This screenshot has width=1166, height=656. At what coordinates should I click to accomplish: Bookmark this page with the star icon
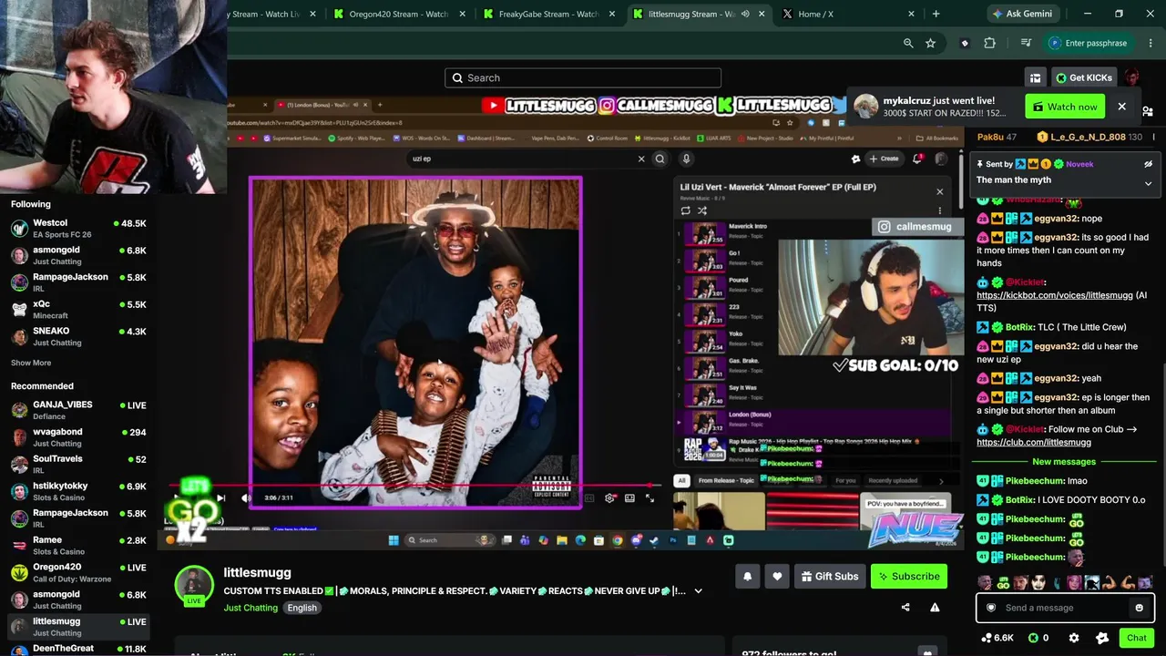tap(930, 43)
